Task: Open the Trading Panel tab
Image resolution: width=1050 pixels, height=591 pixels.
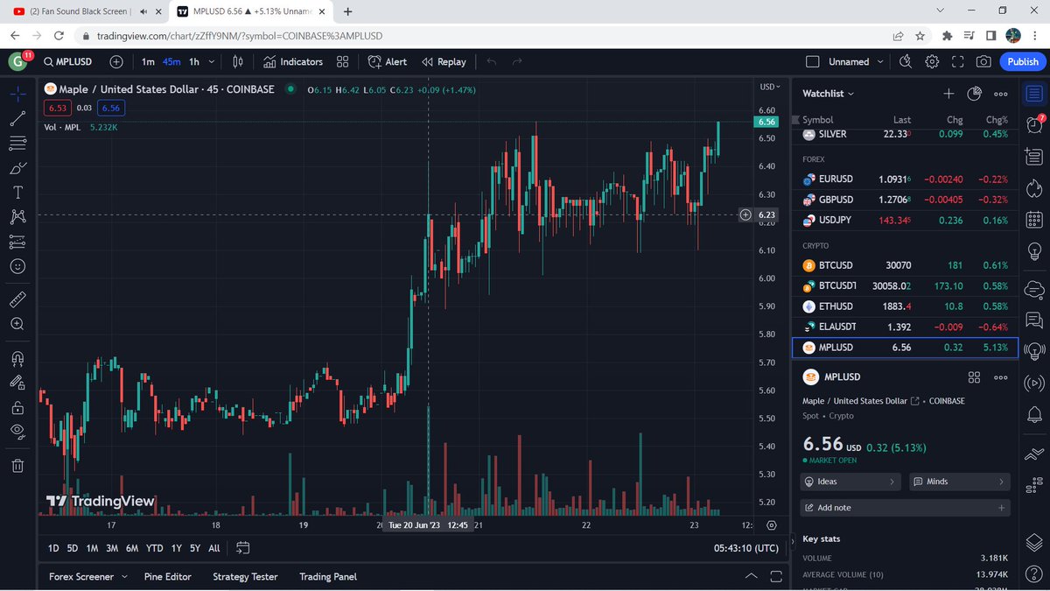Action: (328, 576)
